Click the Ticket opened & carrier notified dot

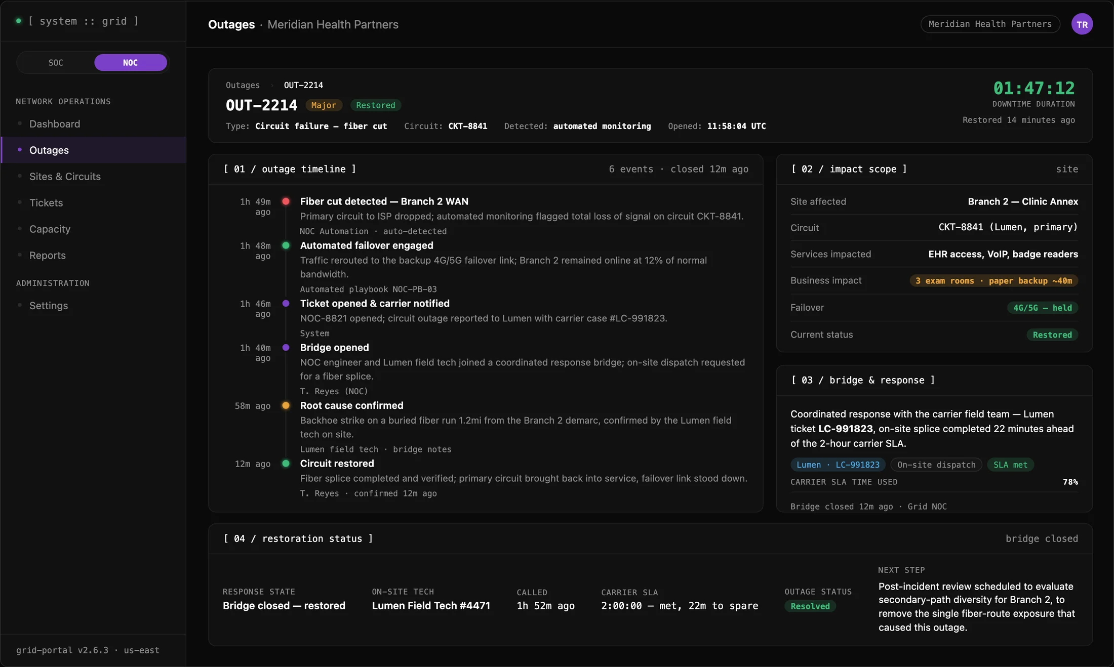(286, 304)
